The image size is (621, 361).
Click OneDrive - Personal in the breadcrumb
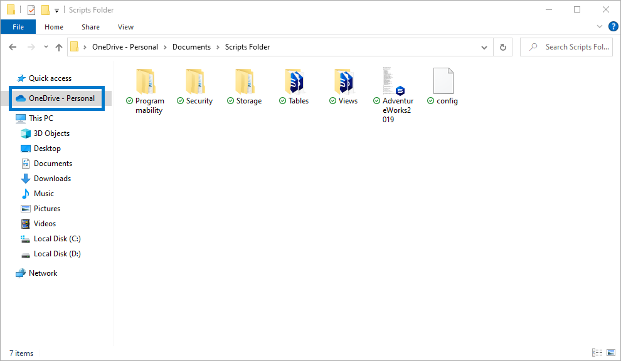(x=125, y=47)
